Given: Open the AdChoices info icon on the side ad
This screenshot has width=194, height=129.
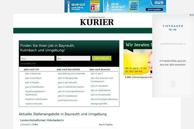Looking at the screenshot, I should click(x=191, y=15).
